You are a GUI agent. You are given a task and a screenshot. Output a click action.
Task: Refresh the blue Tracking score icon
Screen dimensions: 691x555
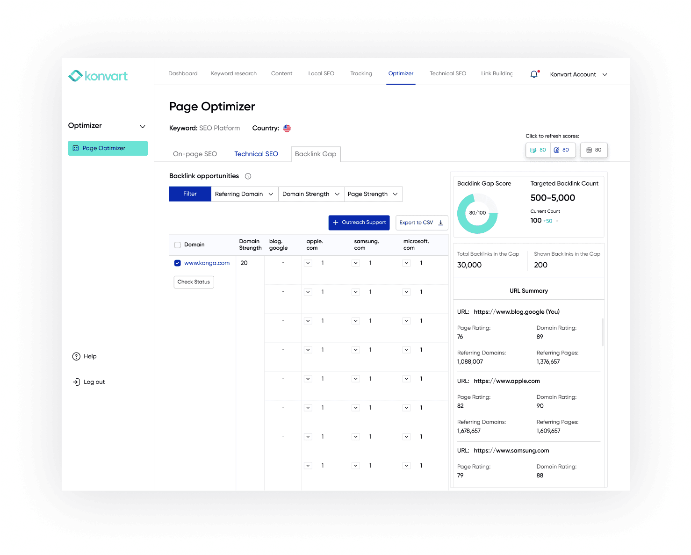pyautogui.click(x=556, y=150)
